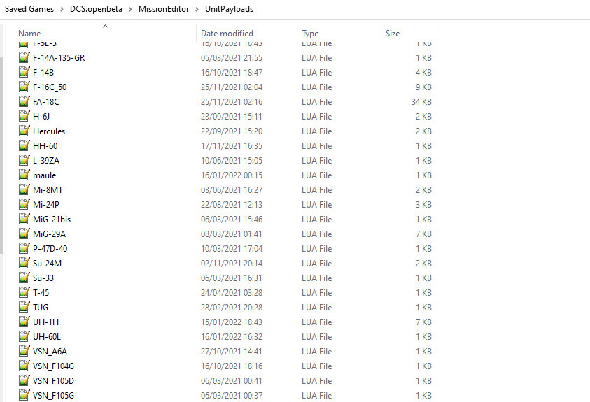590x402 pixels.
Task: Select the T-45 file name
Action: (41, 293)
